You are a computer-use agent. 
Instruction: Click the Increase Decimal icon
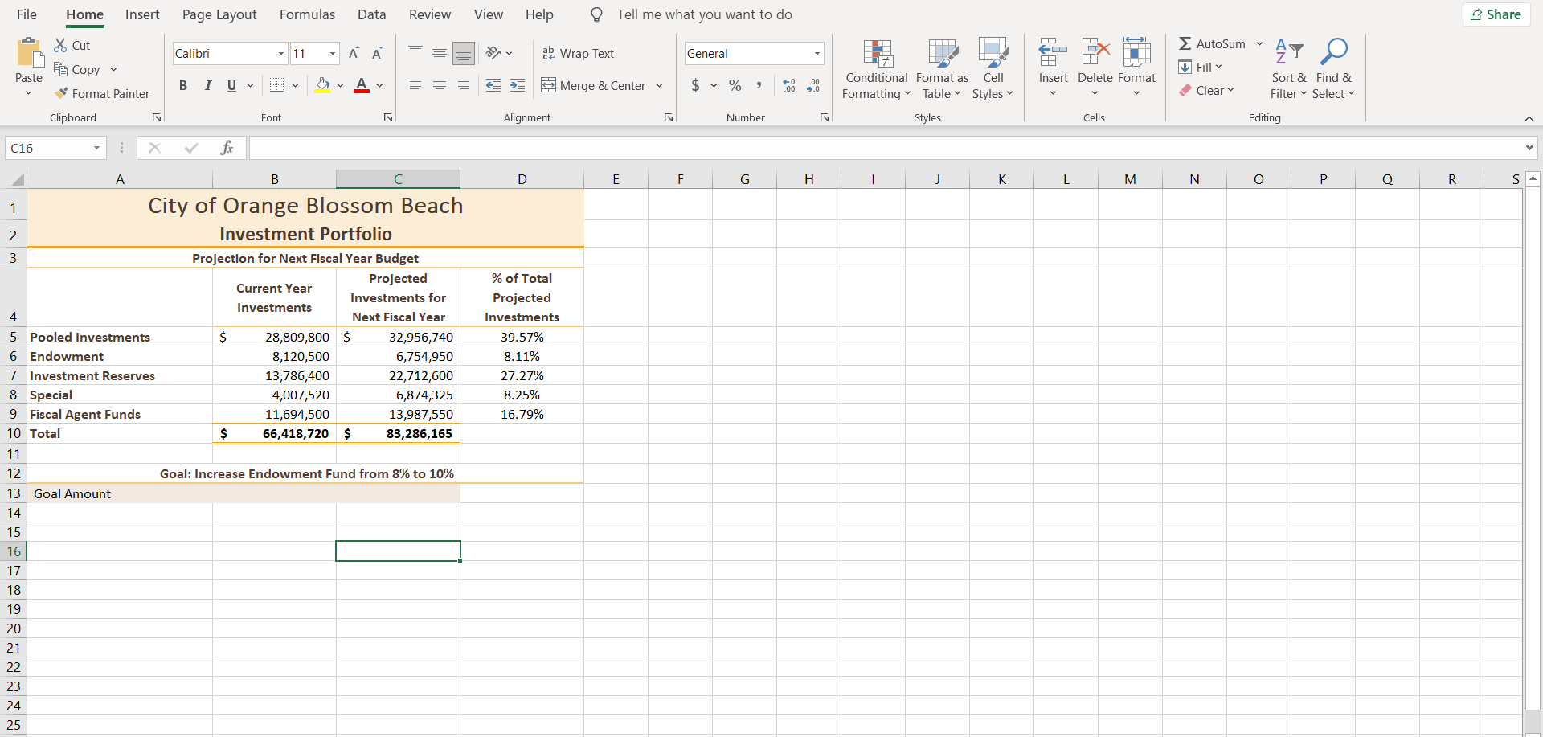tap(789, 85)
